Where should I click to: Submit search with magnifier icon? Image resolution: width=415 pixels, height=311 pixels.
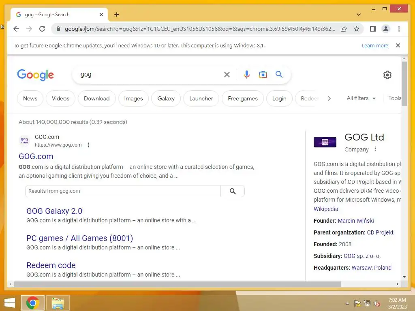tap(279, 75)
